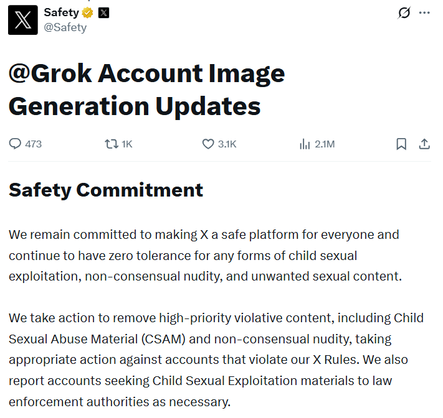Image resolution: width=443 pixels, height=418 pixels.
Task: Click the 2.1M views count
Action: point(325,144)
